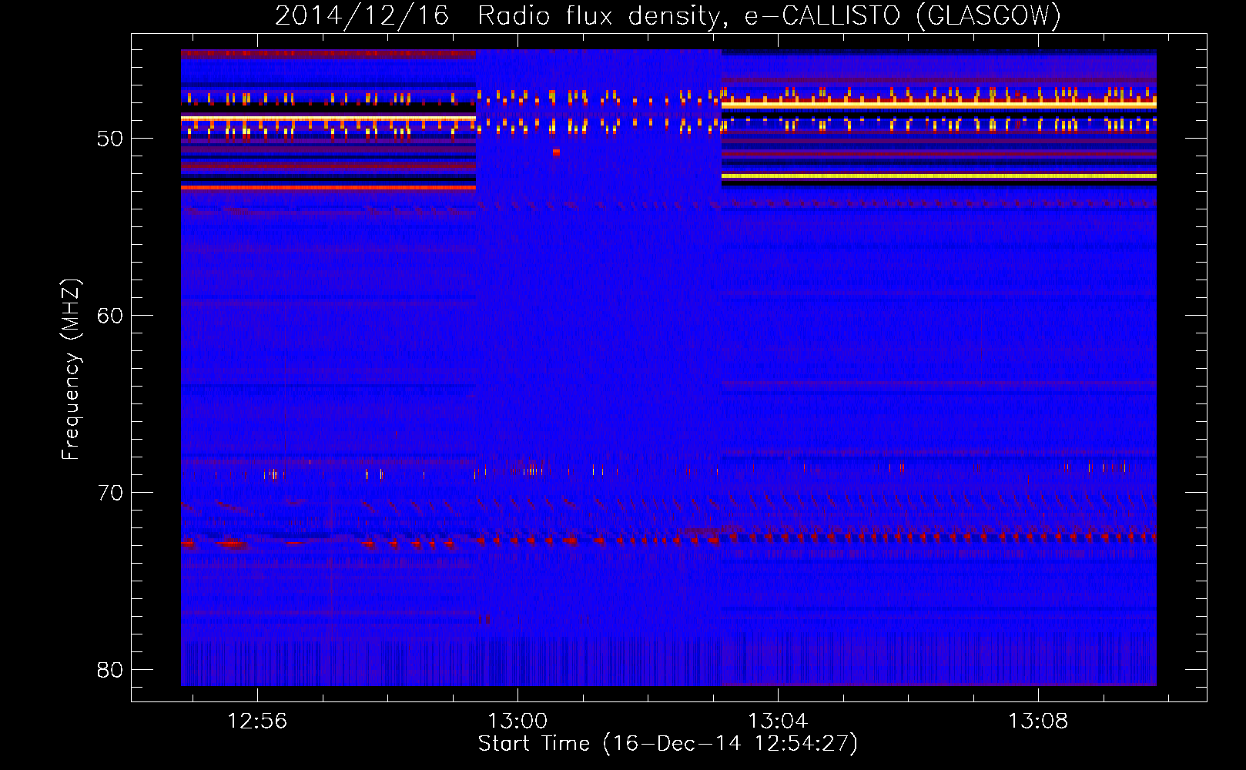Click the time tick label '12:56'

click(x=257, y=721)
